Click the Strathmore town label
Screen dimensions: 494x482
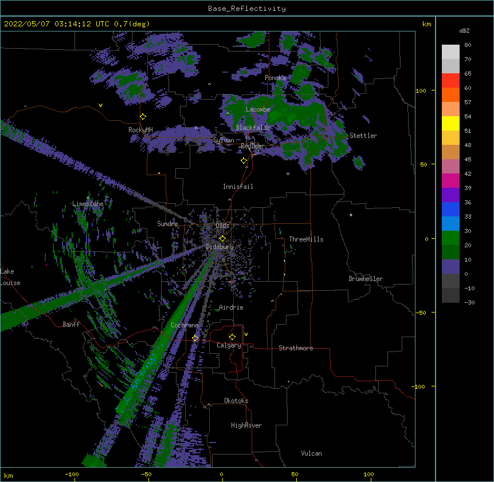pyautogui.click(x=296, y=348)
